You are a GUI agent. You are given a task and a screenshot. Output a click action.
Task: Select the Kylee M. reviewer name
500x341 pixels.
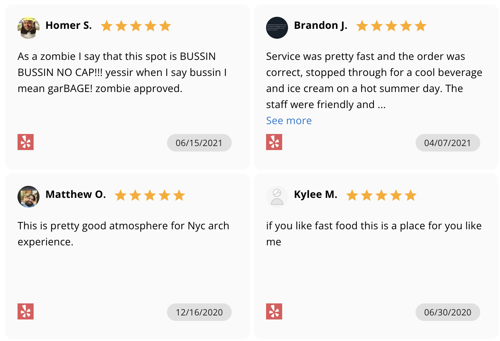pyautogui.click(x=315, y=194)
